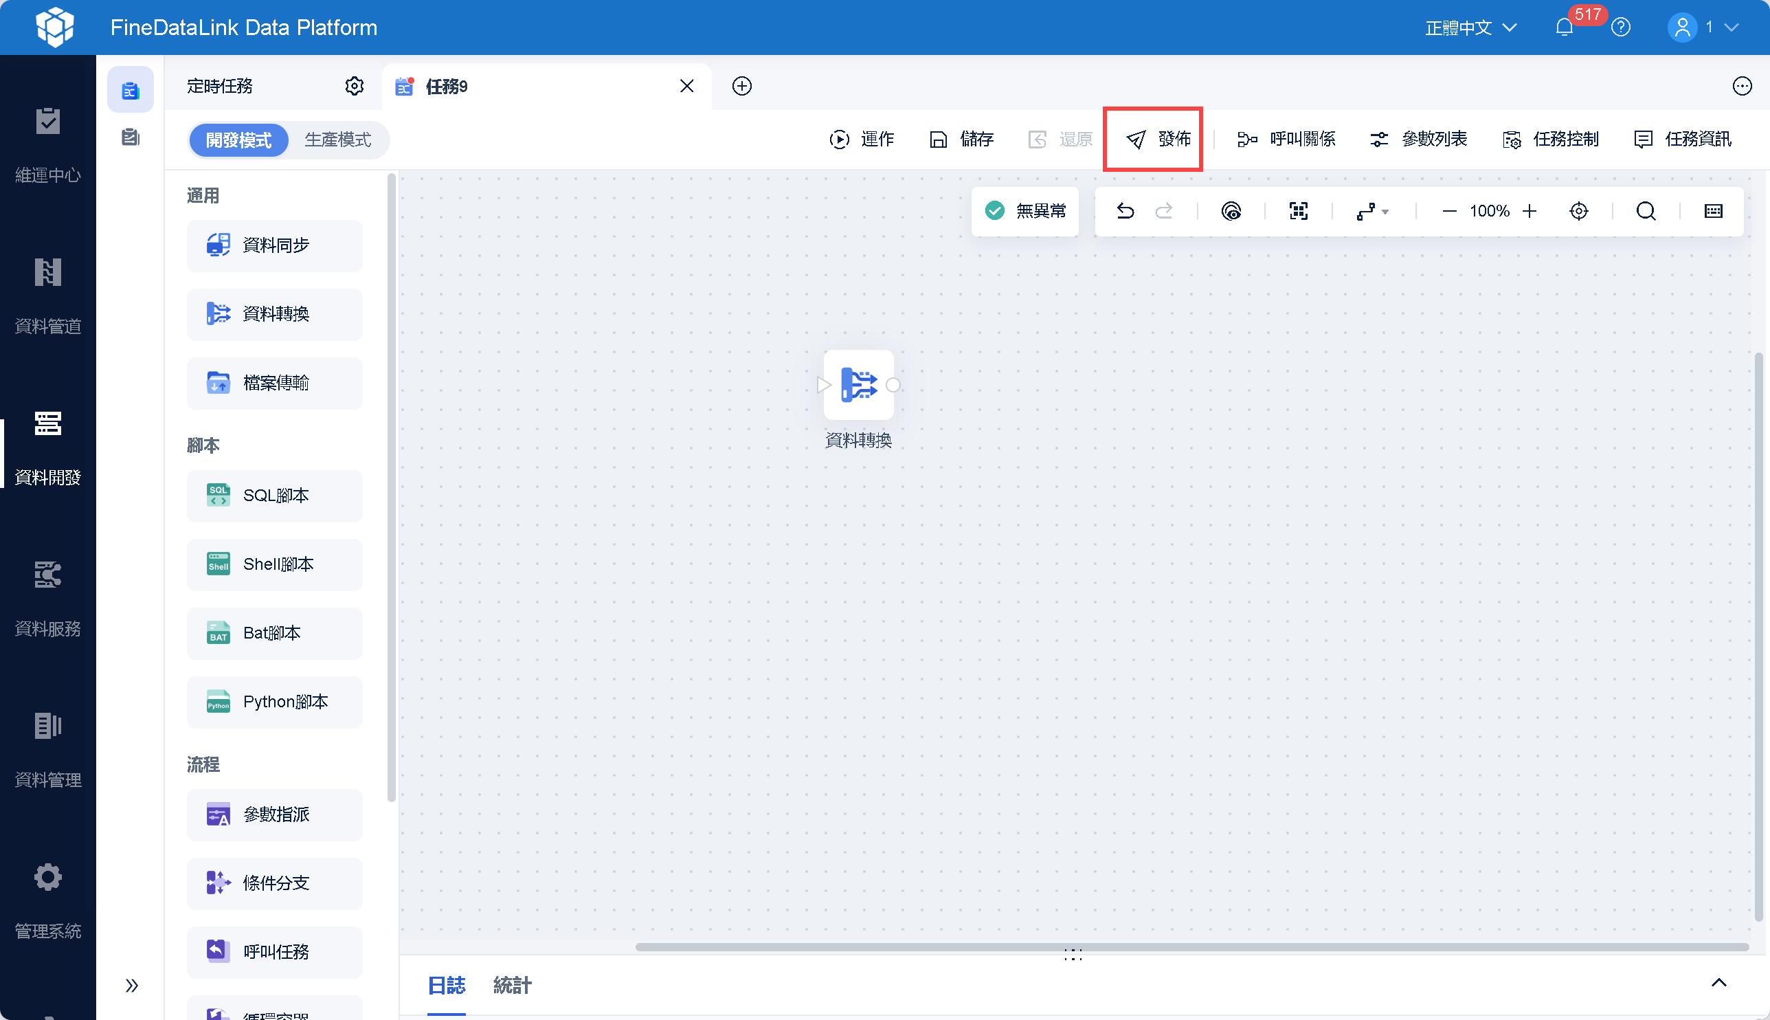Switch to the 統計 tab
The image size is (1770, 1020).
click(x=512, y=985)
